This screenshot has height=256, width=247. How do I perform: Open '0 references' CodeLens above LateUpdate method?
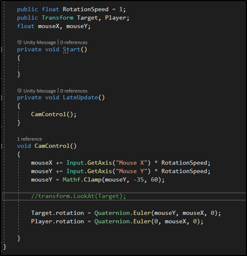click(x=74, y=91)
